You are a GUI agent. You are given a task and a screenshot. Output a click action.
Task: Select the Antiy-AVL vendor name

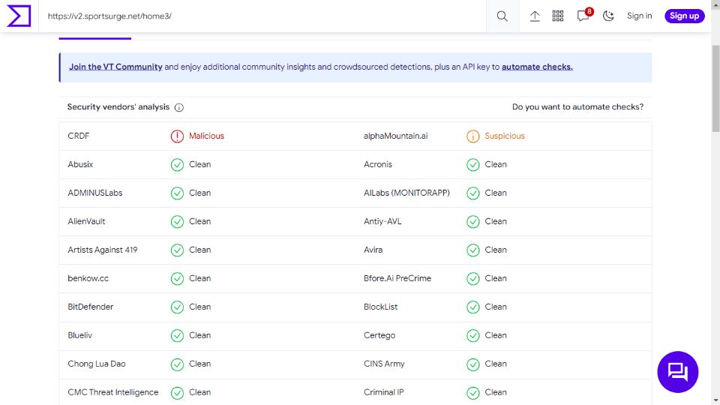pos(382,221)
